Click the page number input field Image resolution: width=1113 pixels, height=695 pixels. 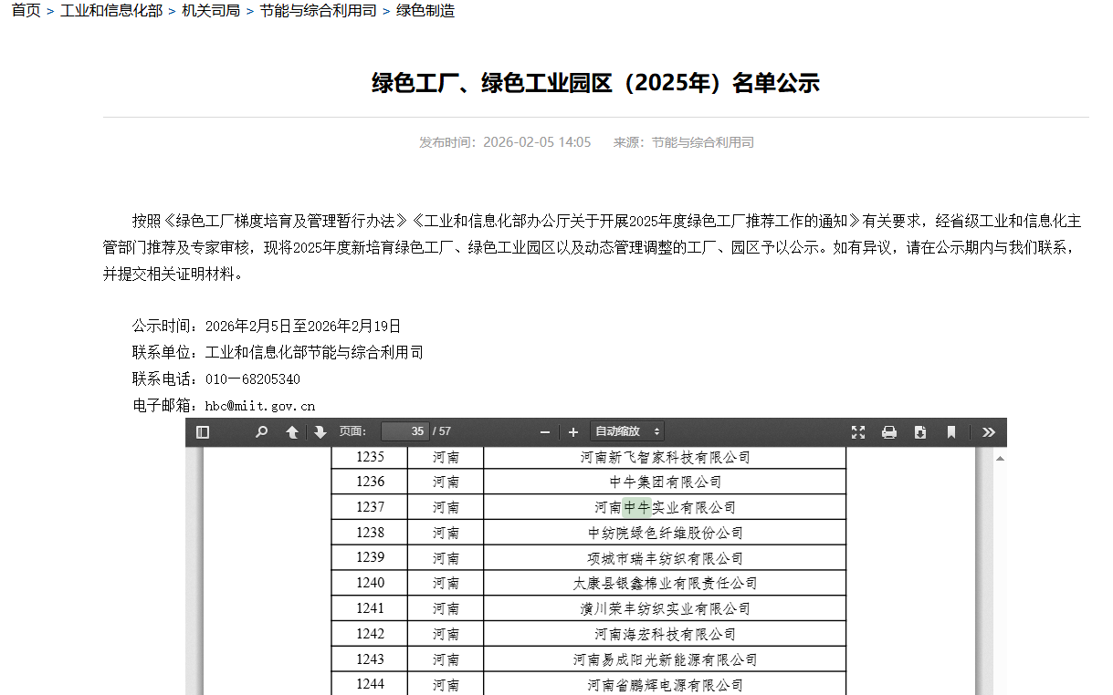[404, 431]
